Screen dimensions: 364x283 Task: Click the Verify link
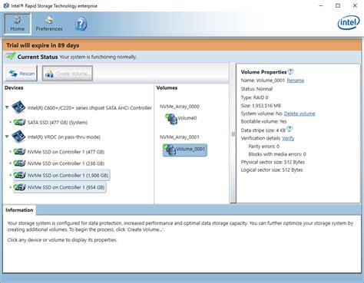pyautogui.click(x=288, y=138)
